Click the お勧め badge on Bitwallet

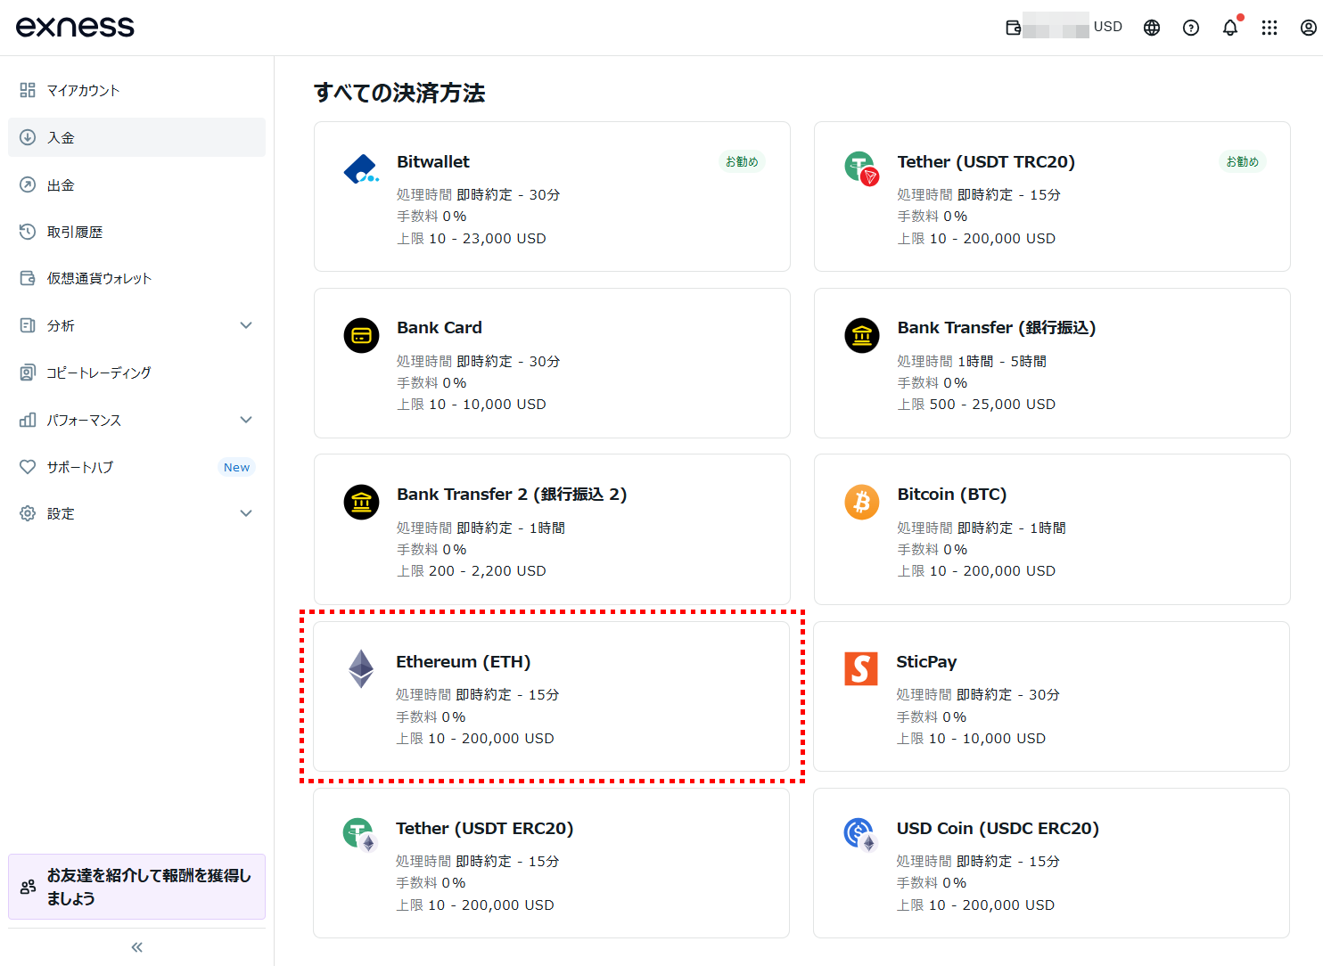coord(742,161)
